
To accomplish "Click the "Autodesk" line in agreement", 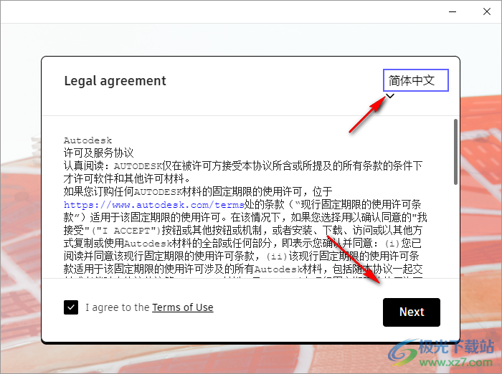I will [x=87, y=140].
